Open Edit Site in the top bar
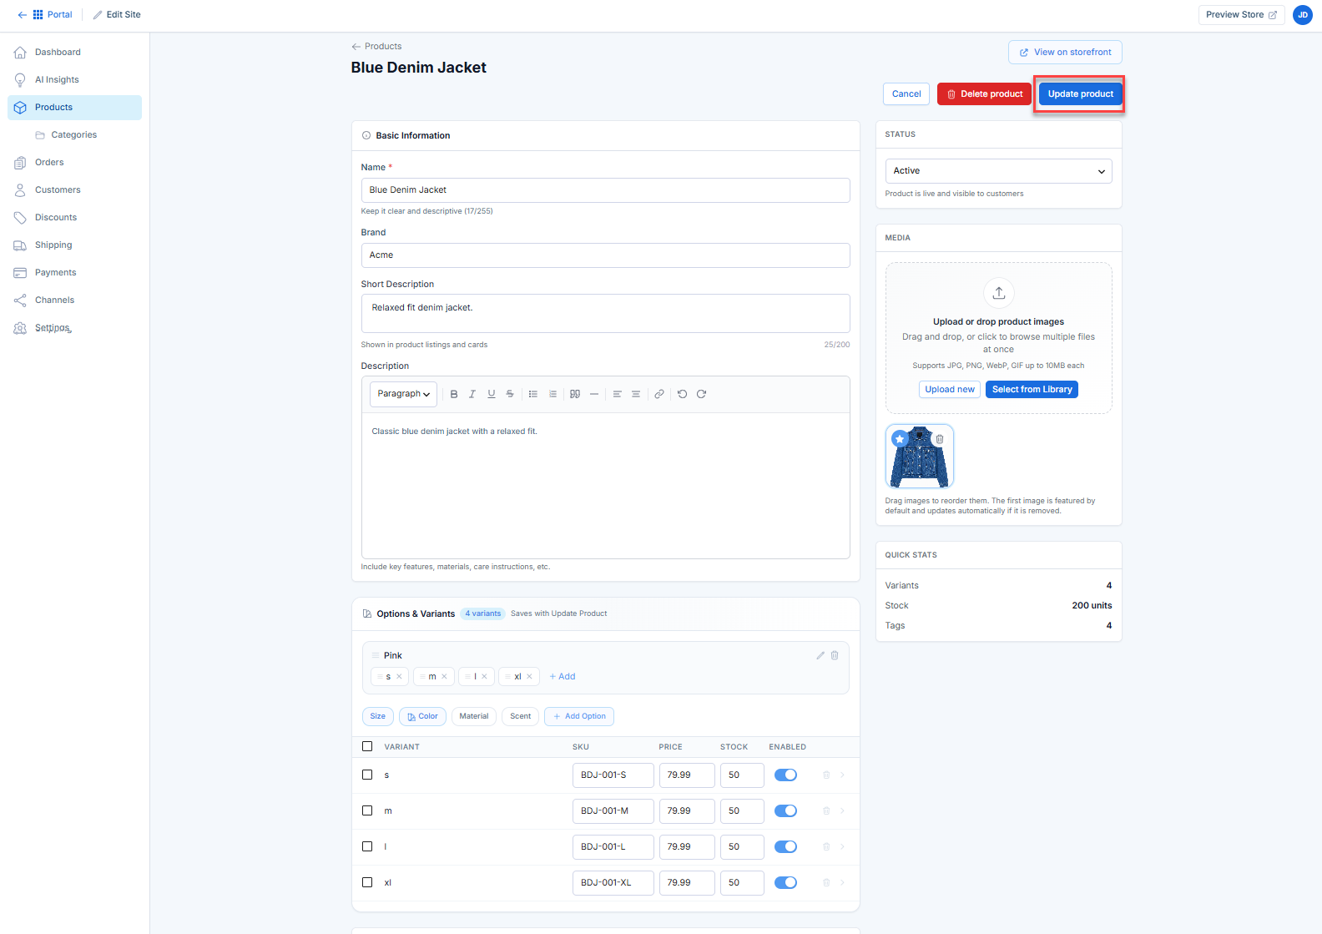 coord(117,15)
